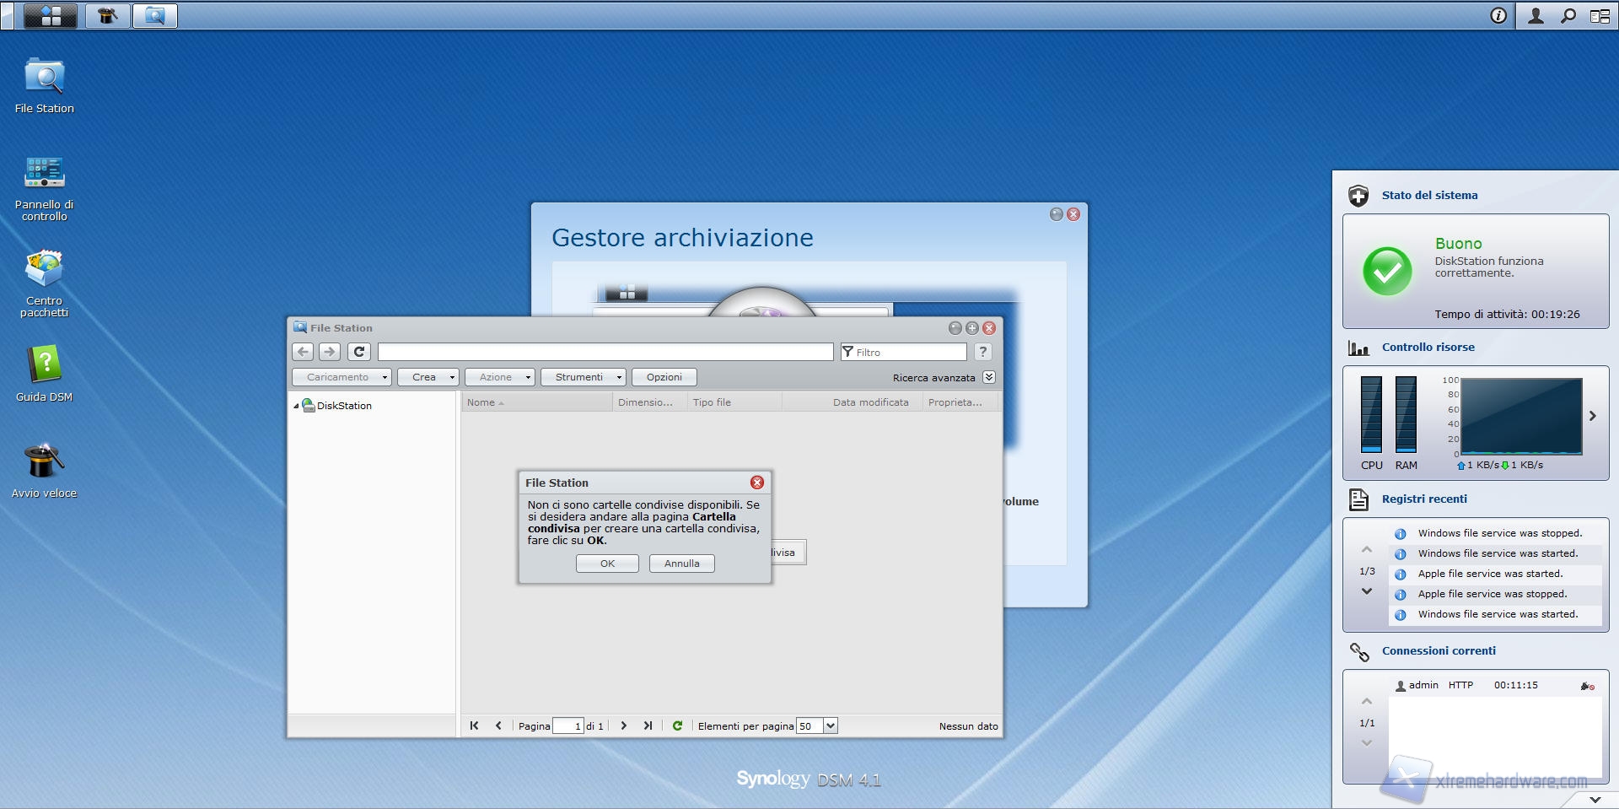Open the Strumenti menu
1619x809 pixels.
(x=583, y=377)
